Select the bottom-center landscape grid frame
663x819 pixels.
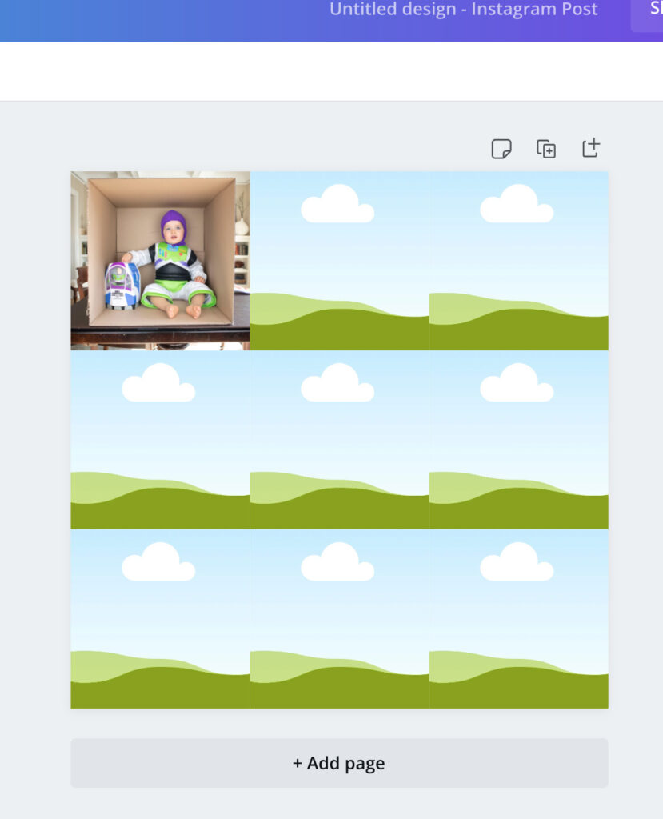(x=340, y=619)
